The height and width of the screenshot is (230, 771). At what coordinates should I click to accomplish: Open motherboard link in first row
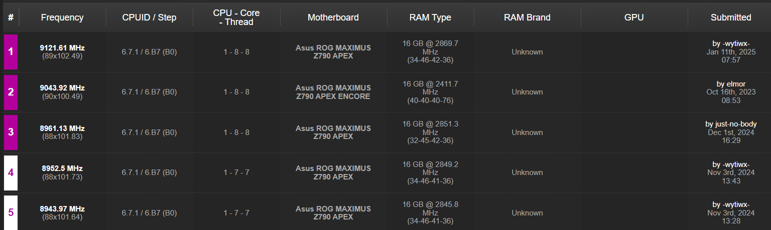(333, 52)
